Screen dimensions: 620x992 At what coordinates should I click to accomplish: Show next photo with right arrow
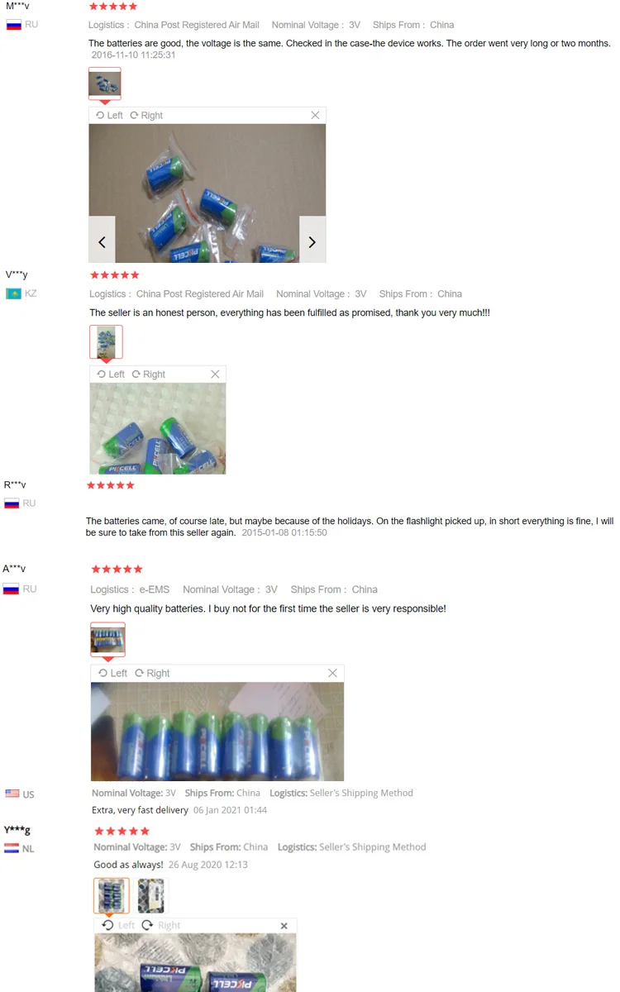312,241
